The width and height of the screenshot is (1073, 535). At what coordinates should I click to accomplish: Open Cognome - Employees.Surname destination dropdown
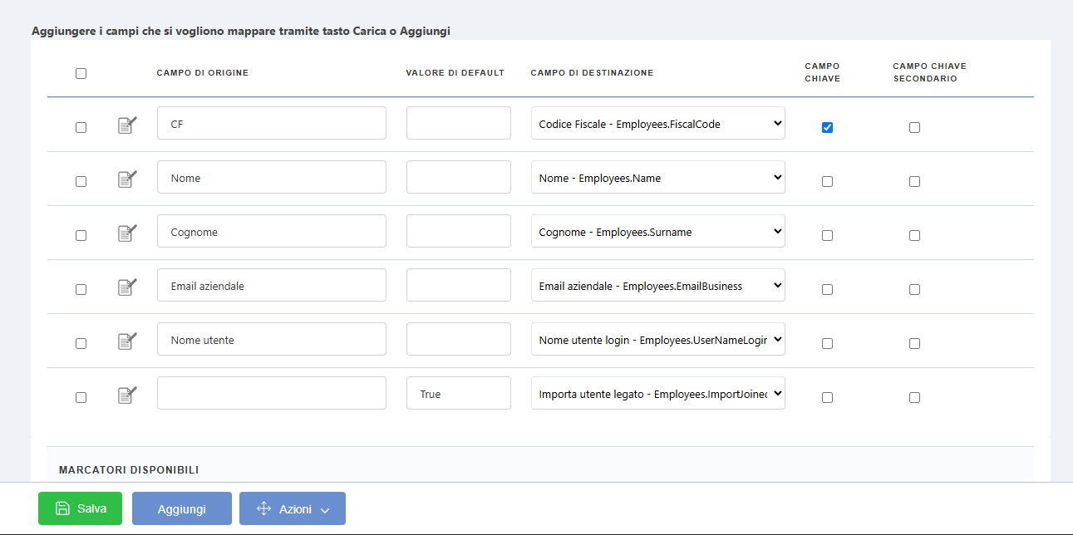tap(658, 231)
